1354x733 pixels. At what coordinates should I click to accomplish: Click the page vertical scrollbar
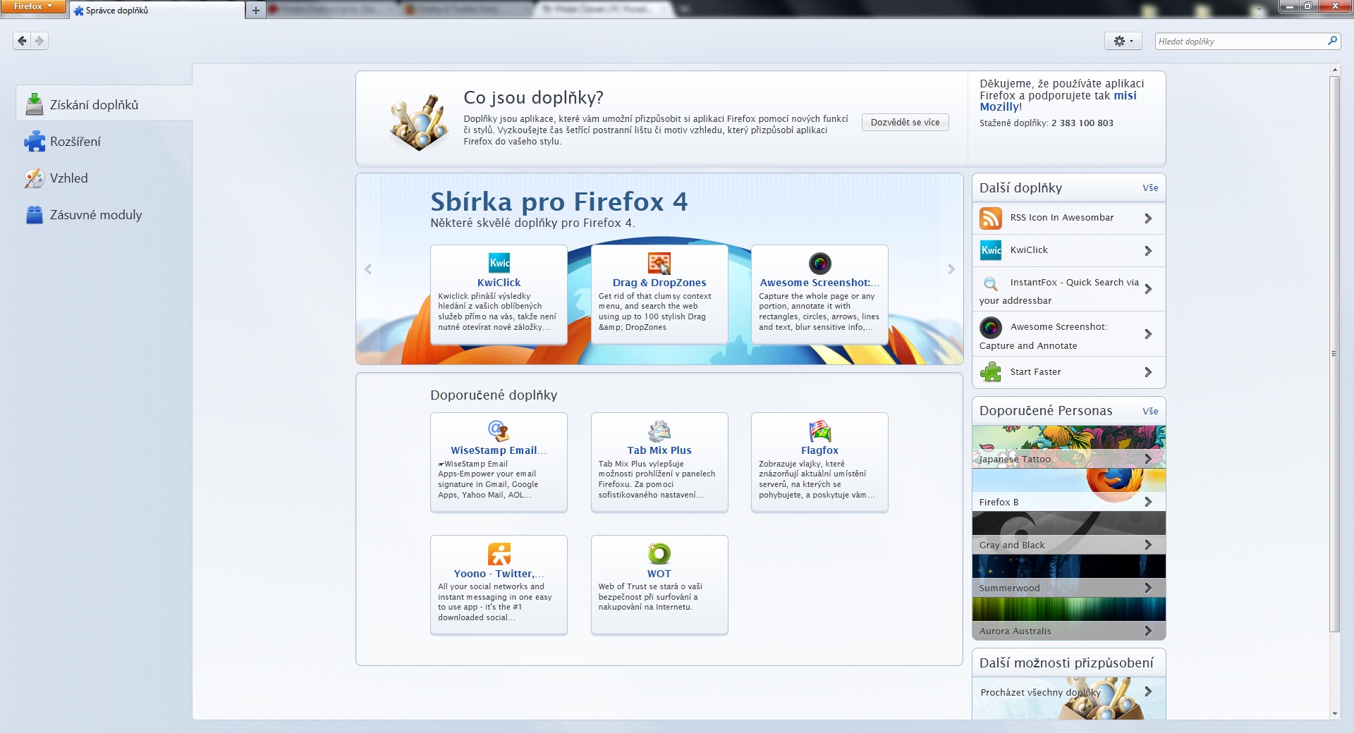(x=1334, y=352)
